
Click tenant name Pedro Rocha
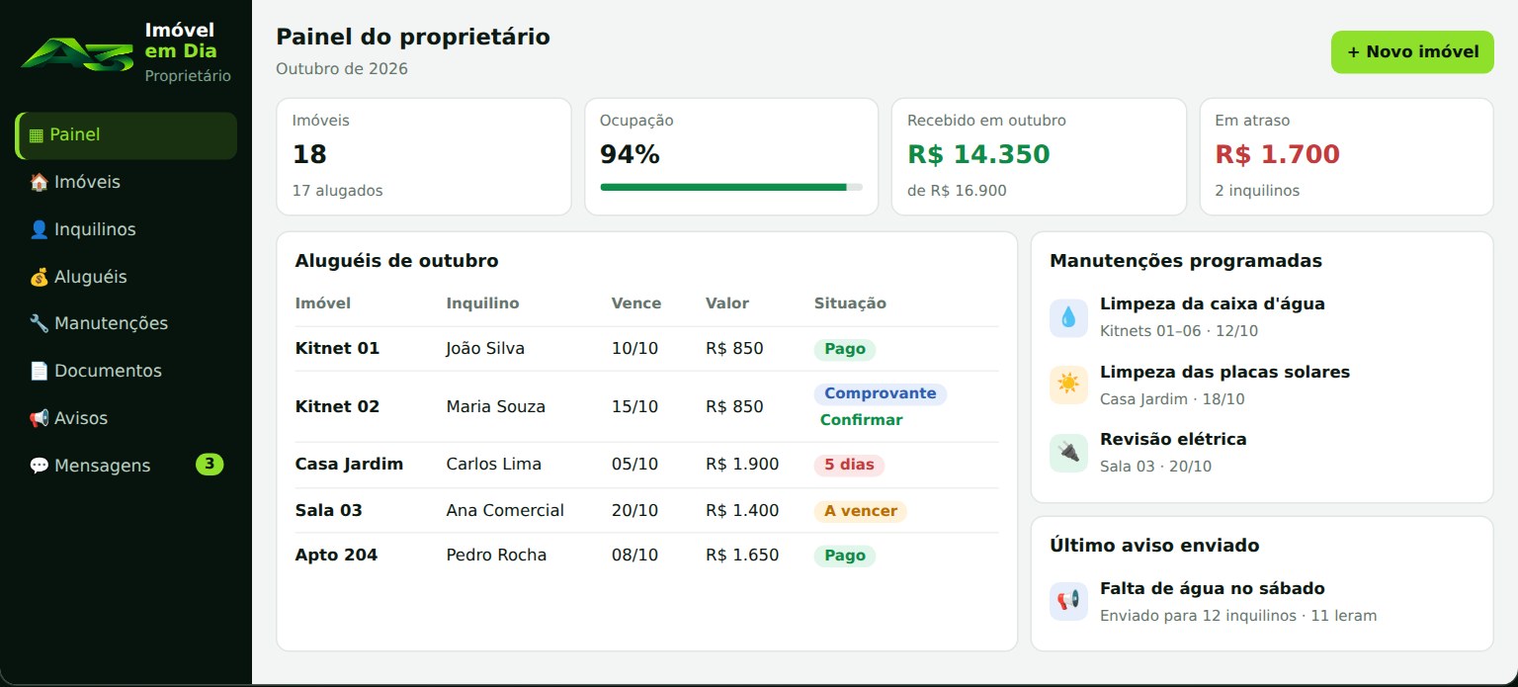496,556
